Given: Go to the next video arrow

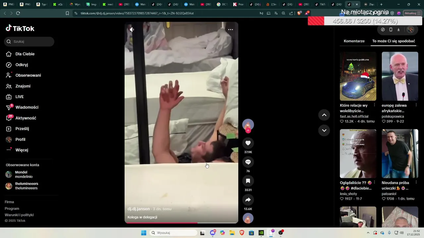Looking at the screenshot, I should (324, 130).
